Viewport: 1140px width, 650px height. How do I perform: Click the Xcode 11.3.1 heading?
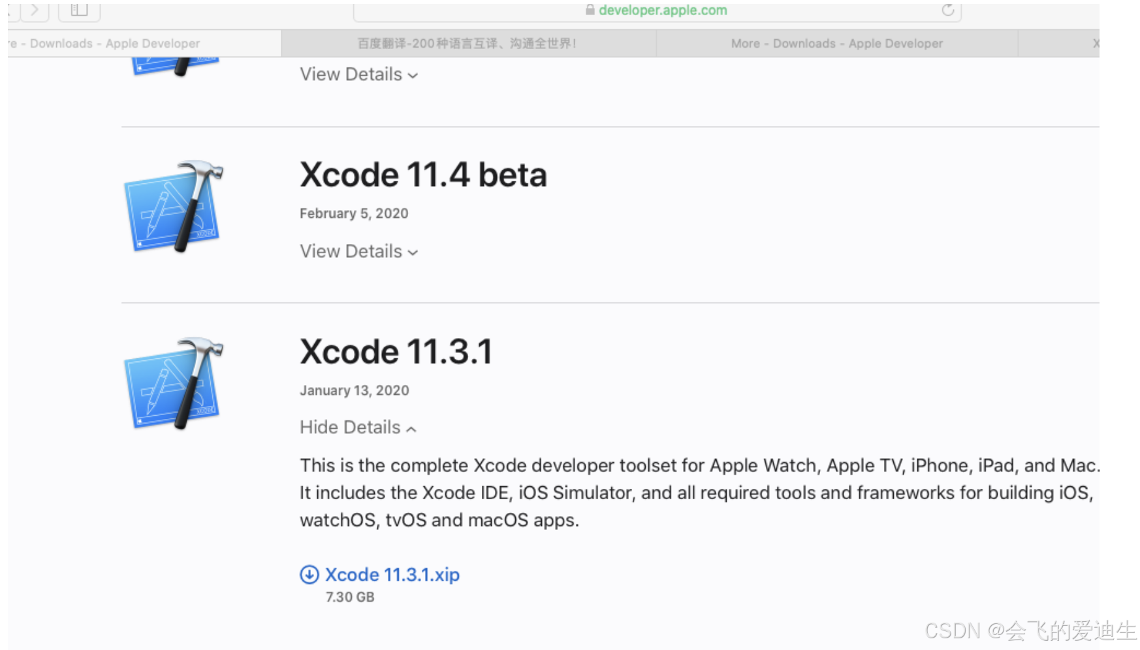point(396,352)
